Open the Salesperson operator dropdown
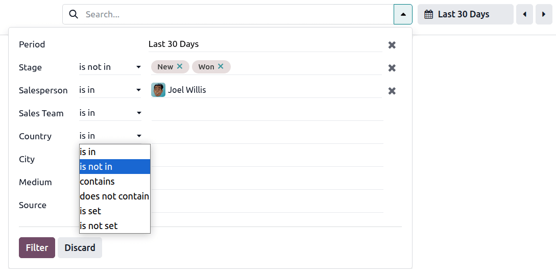Viewport: 556px width, 277px height. [110, 90]
